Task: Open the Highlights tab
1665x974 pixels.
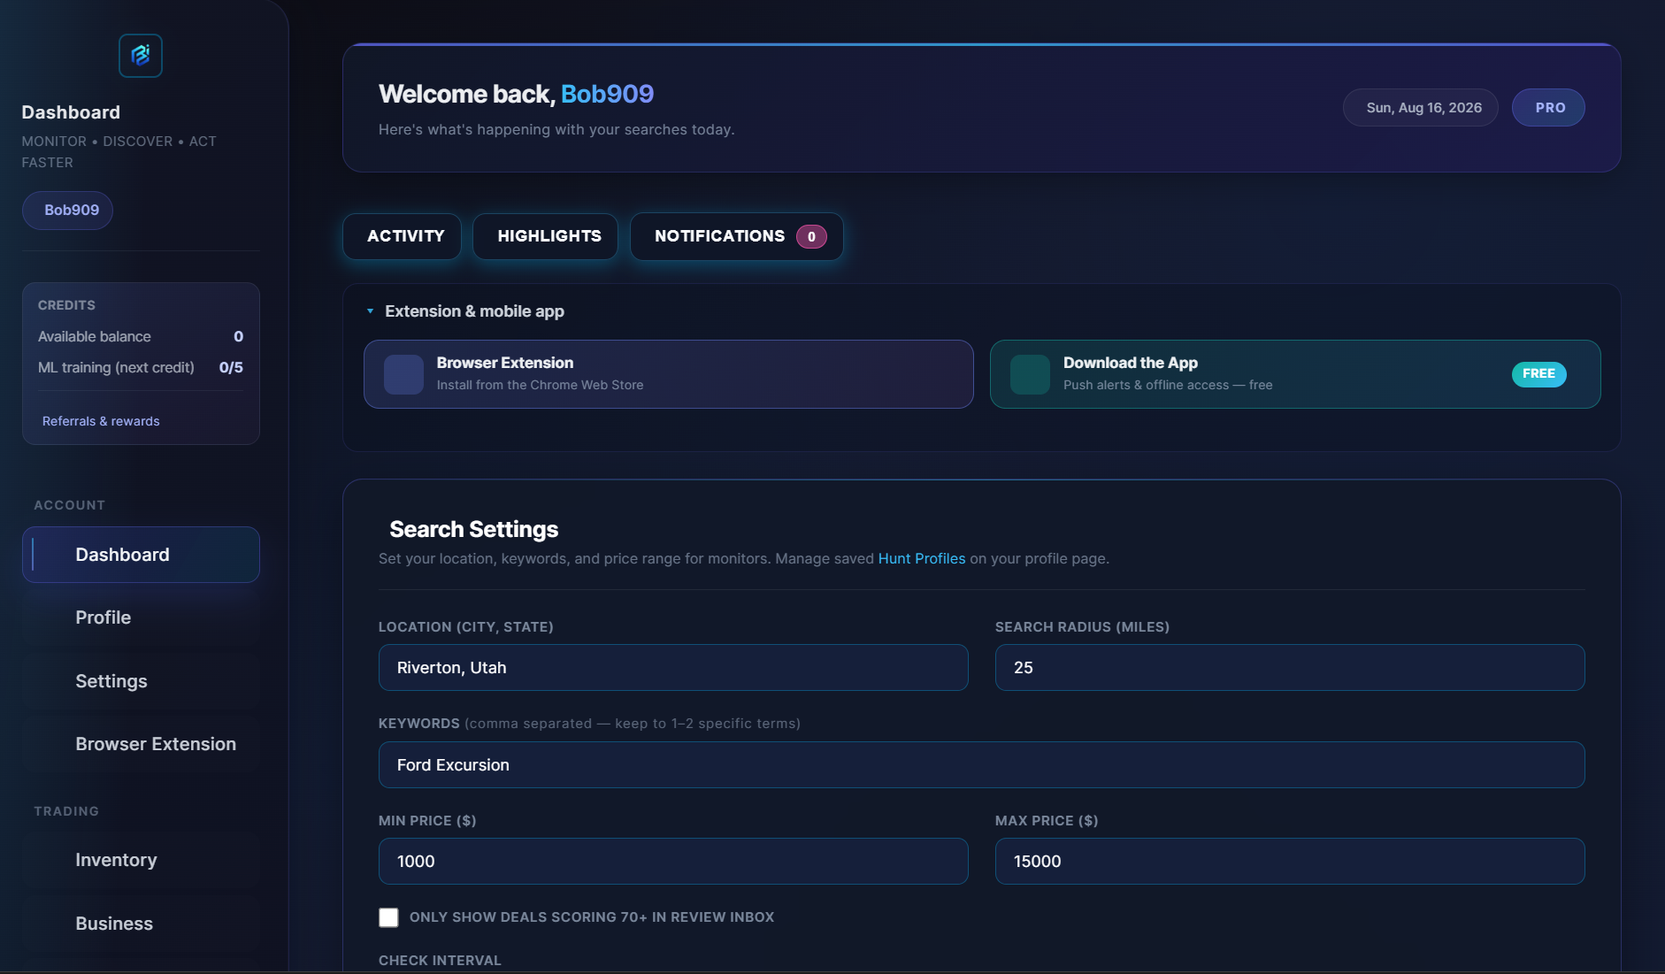Action: click(546, 236)
